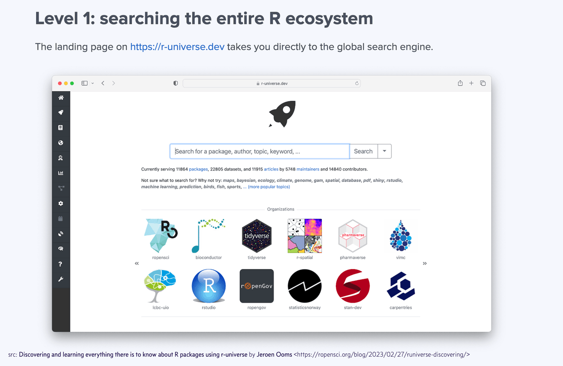Open the pharmaverse organization logo
The height and width of the screenshot is (366, 563).
pos(353,235)
